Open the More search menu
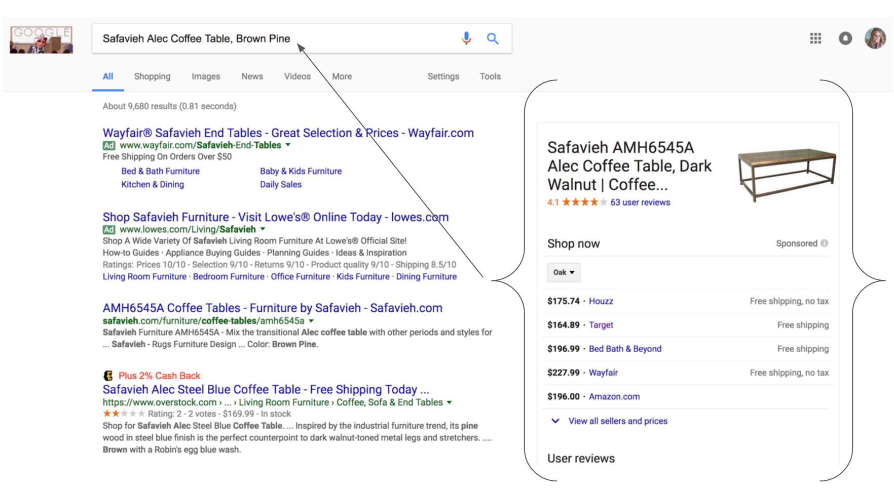This screenshot has width=894, height=494. 342,76
